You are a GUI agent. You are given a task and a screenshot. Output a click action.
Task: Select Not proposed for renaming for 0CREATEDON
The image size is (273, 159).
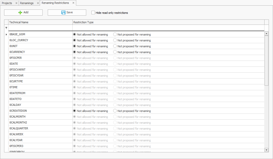[114, 111]
